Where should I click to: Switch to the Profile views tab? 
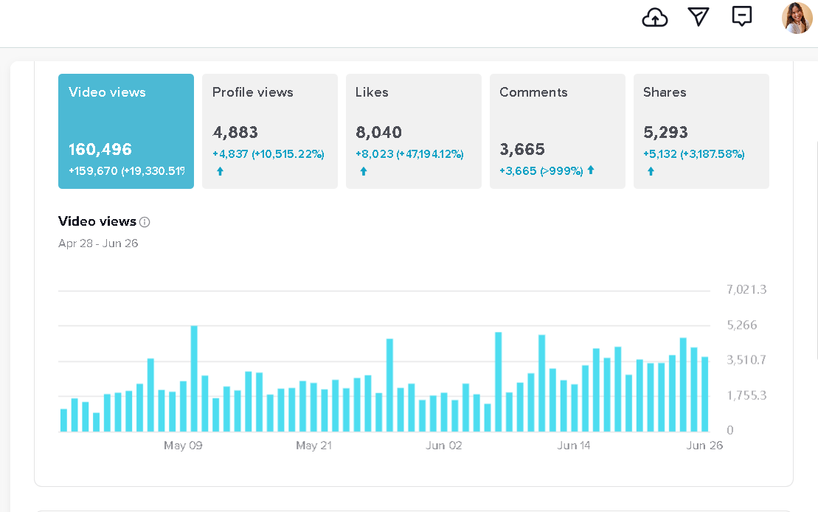(269, 131)
